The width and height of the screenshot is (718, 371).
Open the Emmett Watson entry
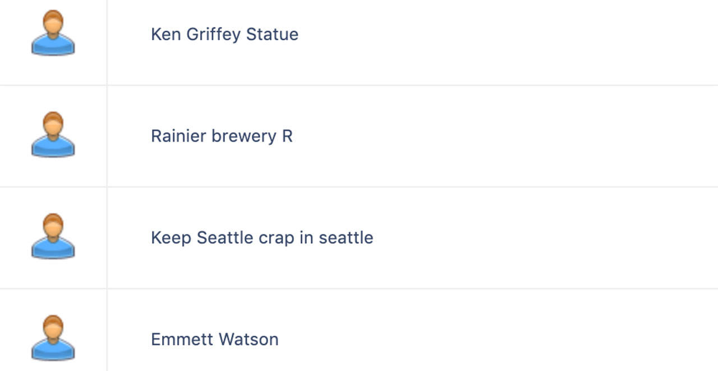coord(215,339)
